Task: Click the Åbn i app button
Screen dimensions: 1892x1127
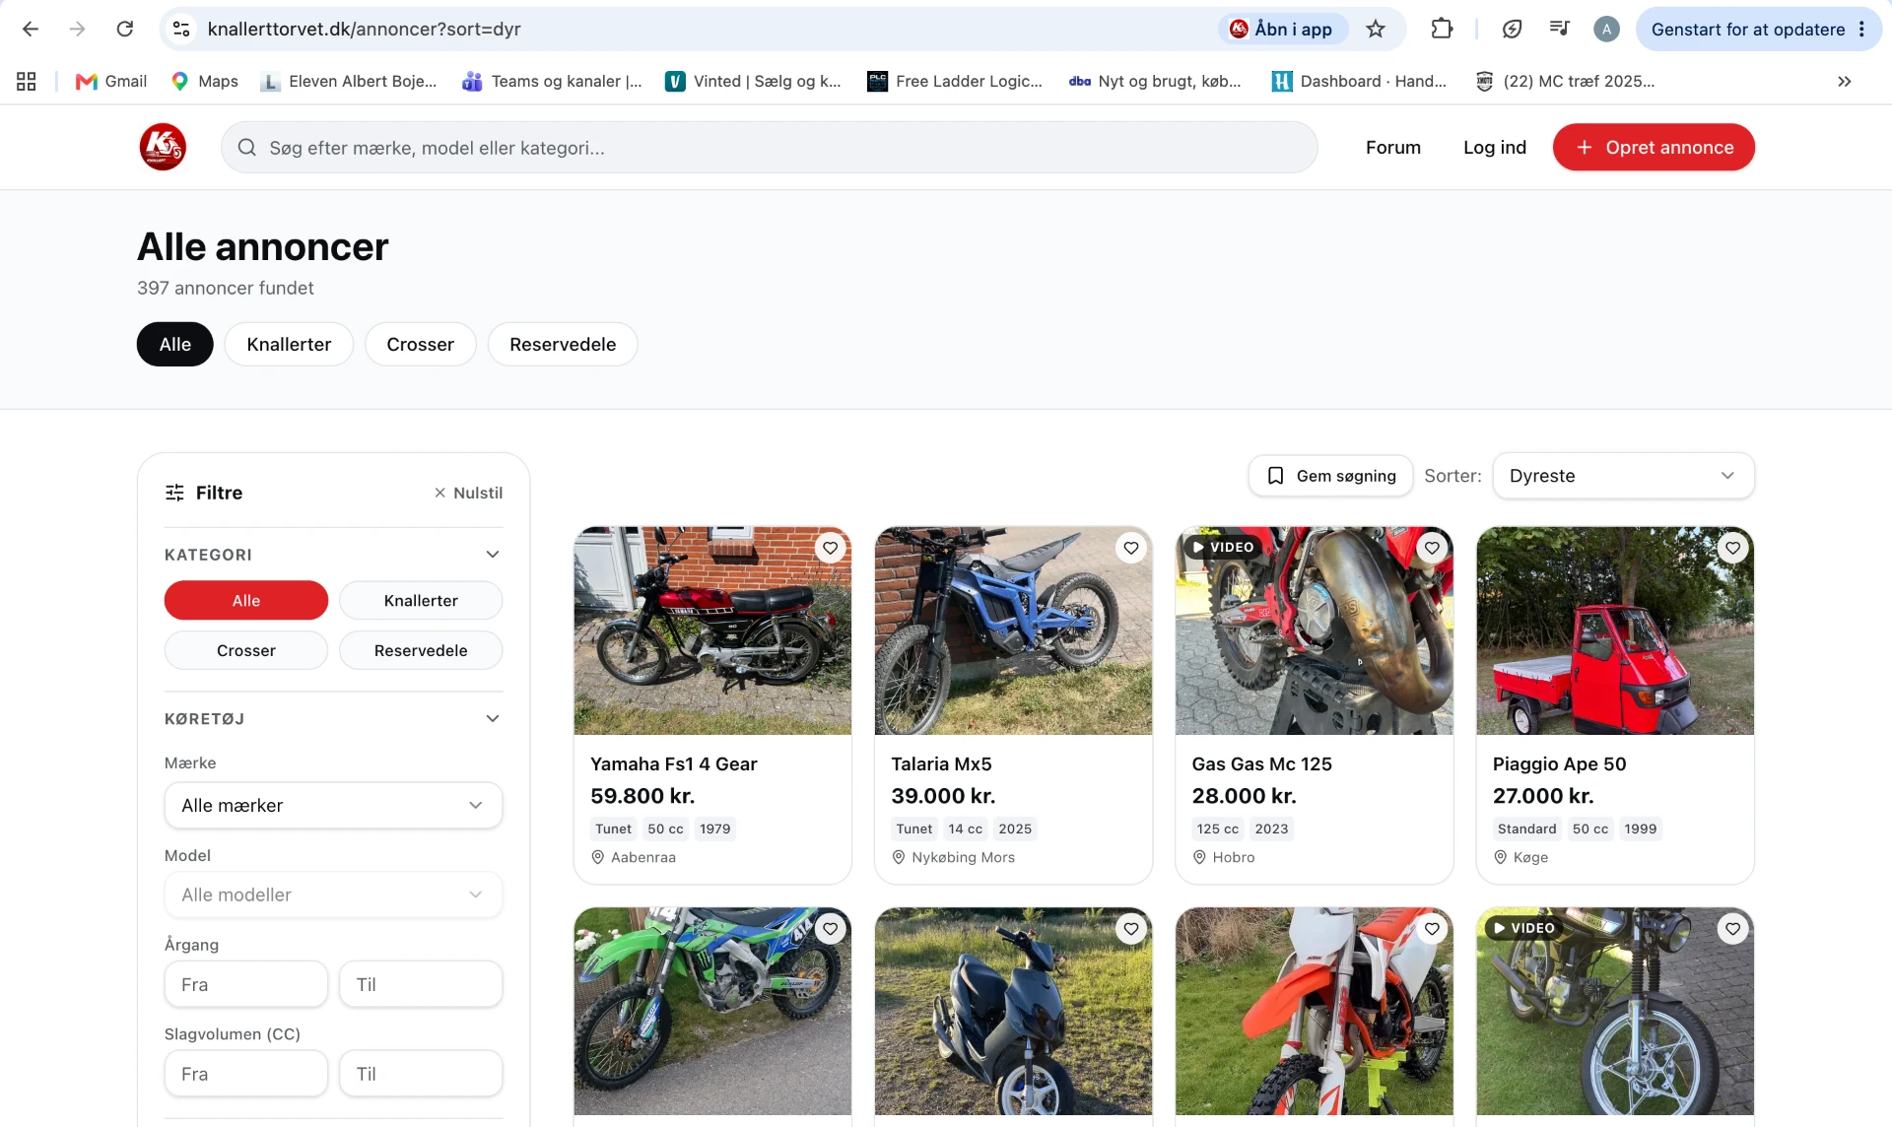Action: (1281, 30)
